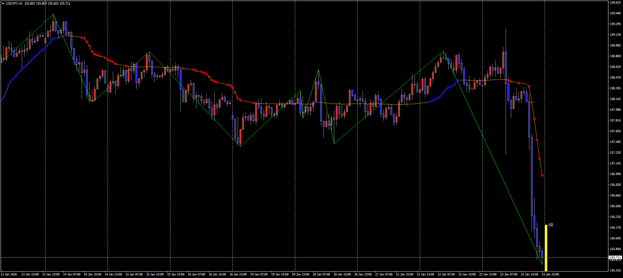Click the zigzag peak near 22 Jan 07:00
623x278 pixels.
(443, 51)
